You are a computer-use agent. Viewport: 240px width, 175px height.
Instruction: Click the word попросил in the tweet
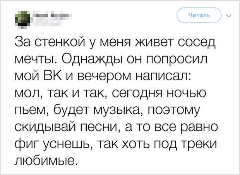(177, 60)
